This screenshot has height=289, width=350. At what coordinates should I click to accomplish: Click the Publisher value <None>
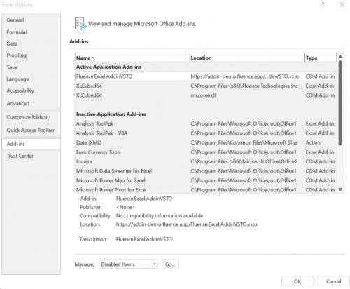[x=125, y=207]
